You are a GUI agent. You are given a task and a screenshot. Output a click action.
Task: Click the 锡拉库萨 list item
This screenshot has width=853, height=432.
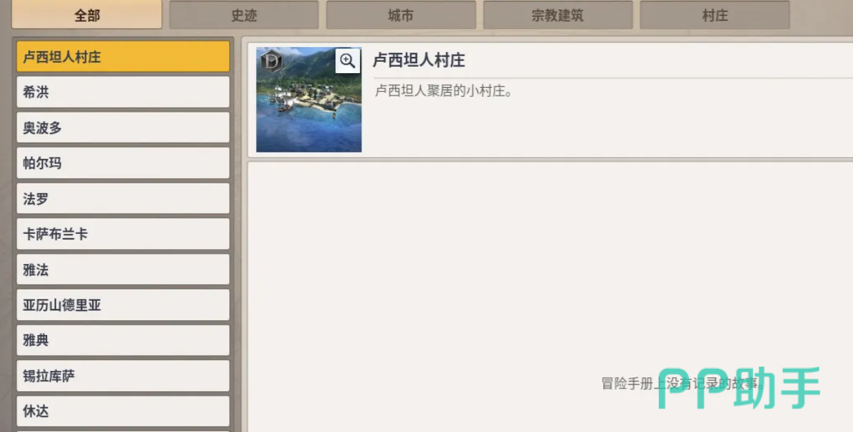tap(123, 376)
